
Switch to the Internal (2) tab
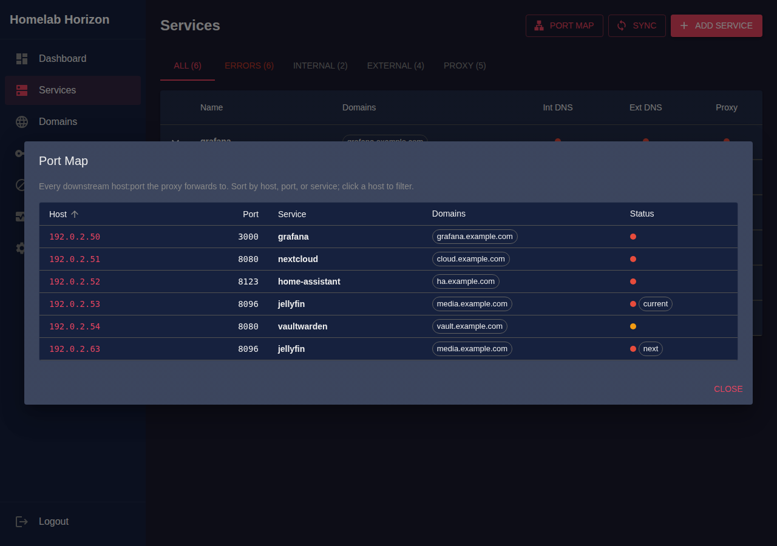click(x=321, y=66)
